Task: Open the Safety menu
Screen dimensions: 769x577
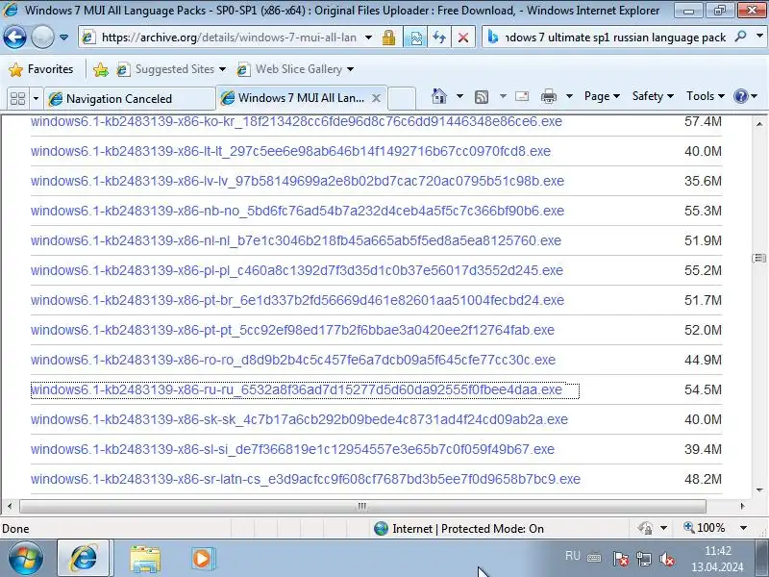Action: [653, 96]
